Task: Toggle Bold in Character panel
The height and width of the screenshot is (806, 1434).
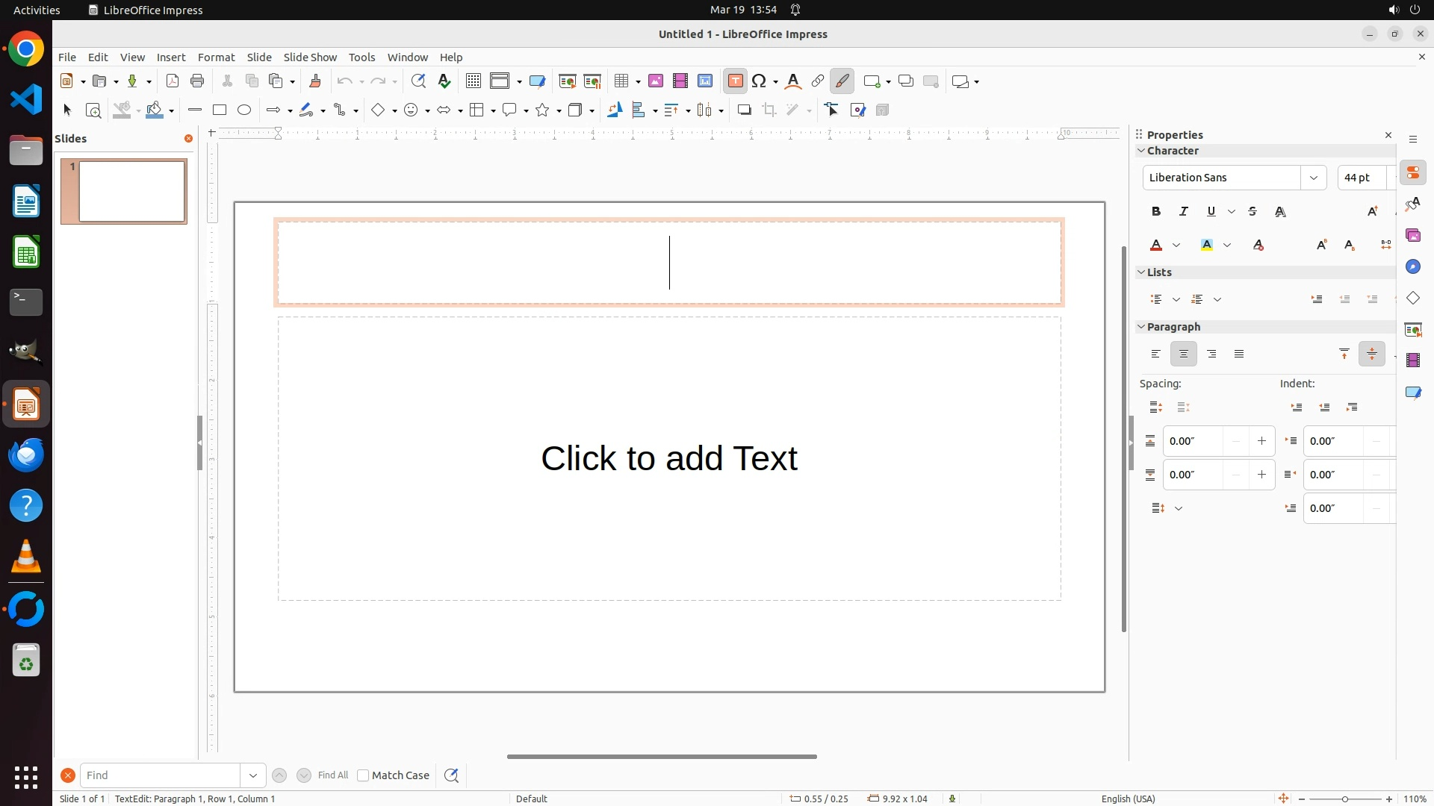Action: 1156,212
